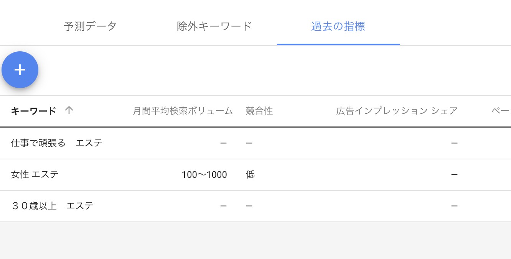Switch to the 予測データ tab

(90, 26)
